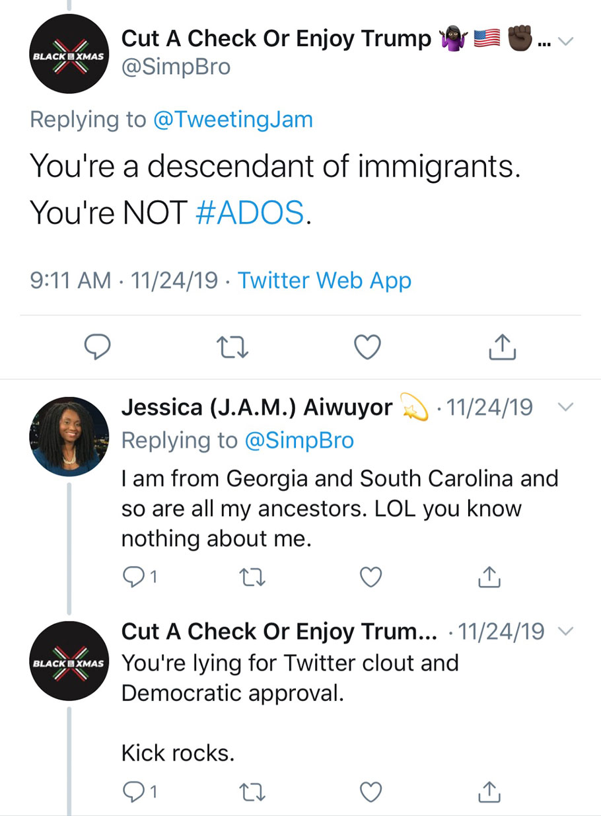The width and height of the screenshot is (601, 816).
Task: Retweet Jessica's reply
Action: point(252,577)
